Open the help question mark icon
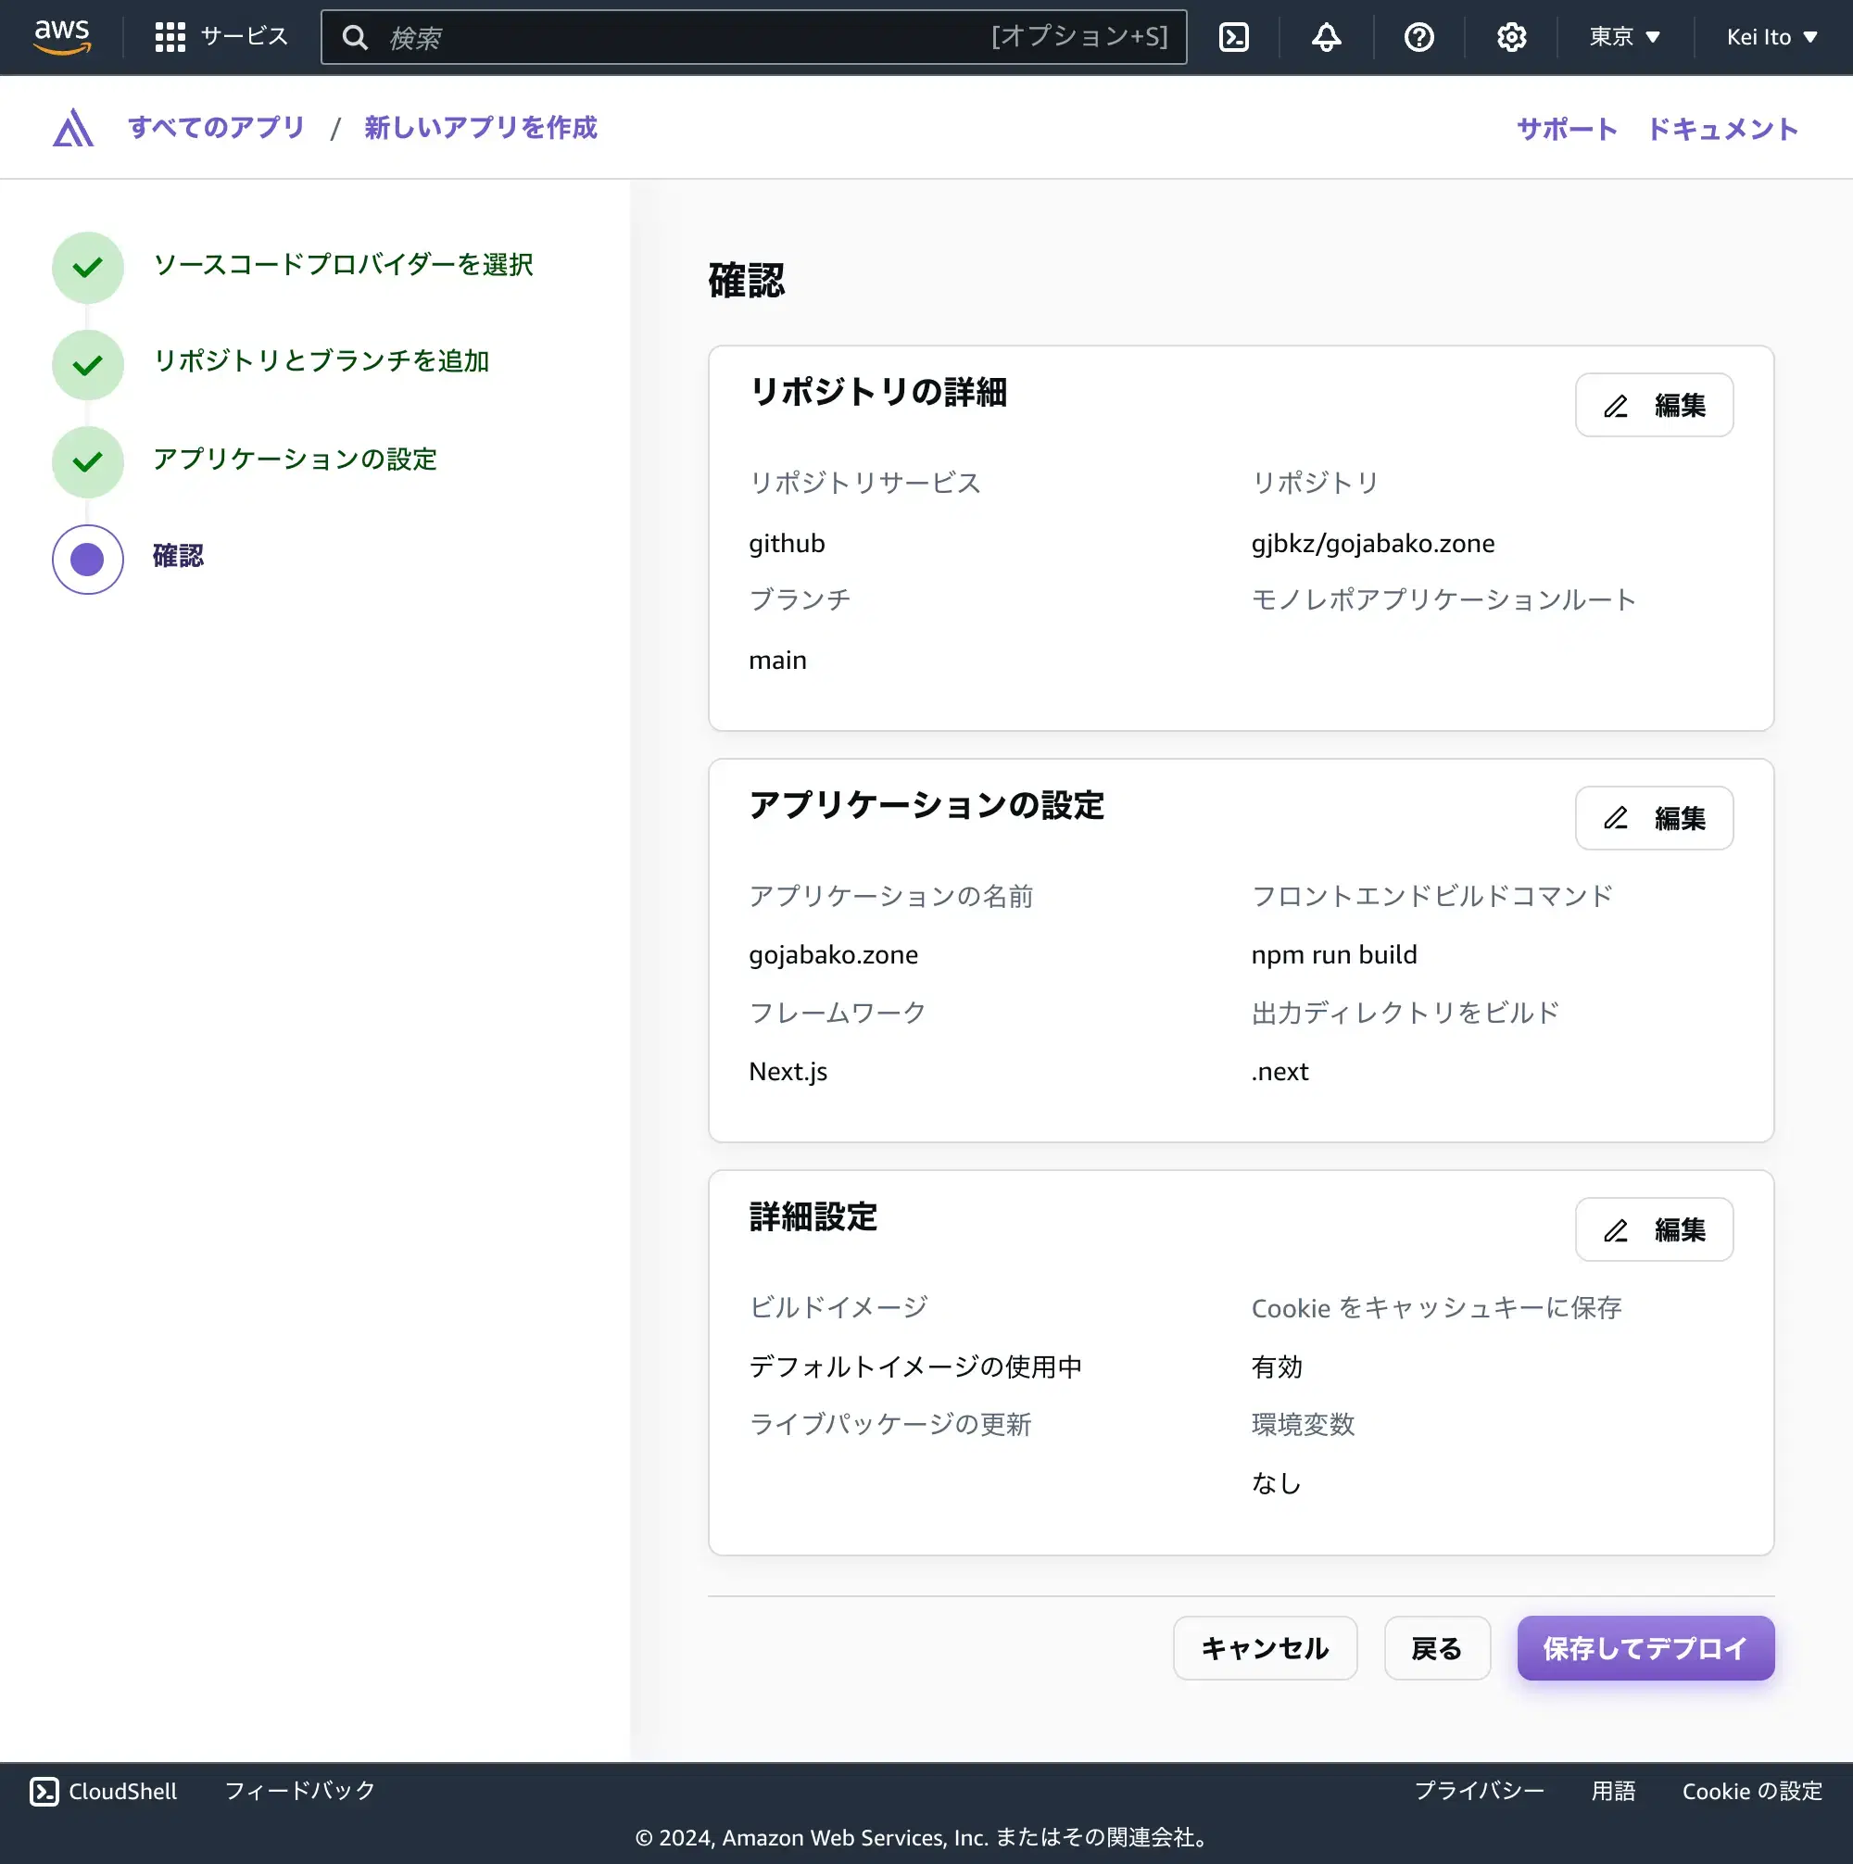 coord(1418,38)
